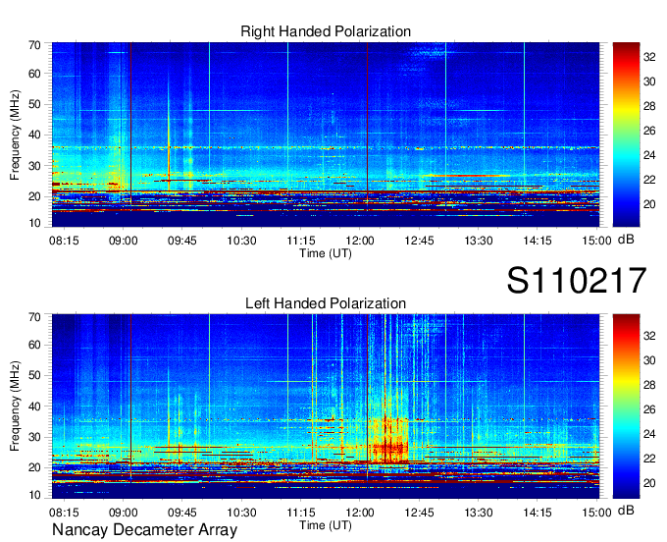Image resolution: width=667 pixels, height=542 pixels.
Task: Click the 15:00 tick on right-handed plot
Action: [x=596, y=241]
